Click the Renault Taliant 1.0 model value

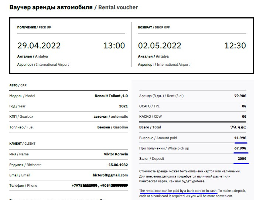click(x=111, y=96)
